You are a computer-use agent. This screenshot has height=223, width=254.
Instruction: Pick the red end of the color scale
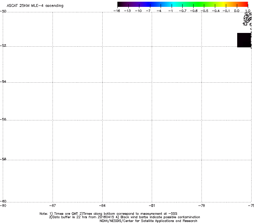point(246,4)
